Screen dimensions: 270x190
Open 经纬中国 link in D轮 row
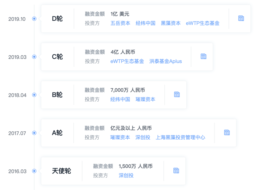(145, 23)
